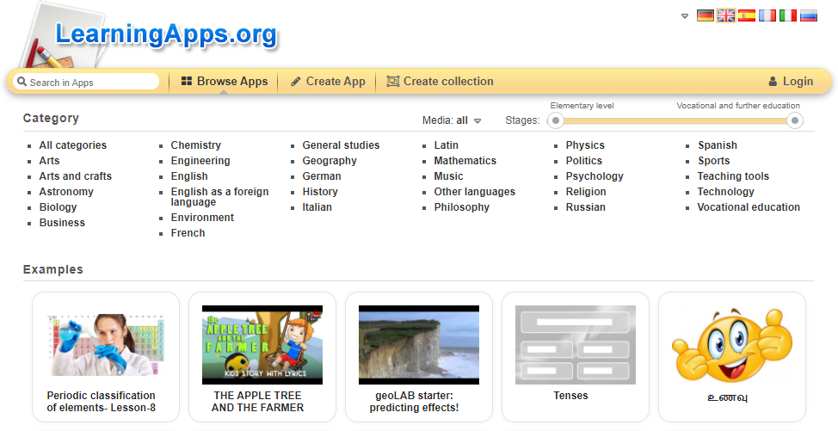Click the magnifier search icon
838x431 pixels.
coord(22,82)
